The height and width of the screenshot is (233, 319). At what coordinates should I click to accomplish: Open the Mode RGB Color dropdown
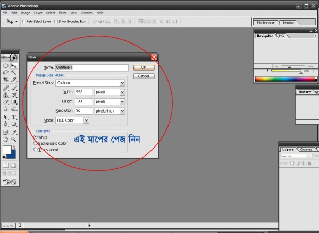(86, 120)
